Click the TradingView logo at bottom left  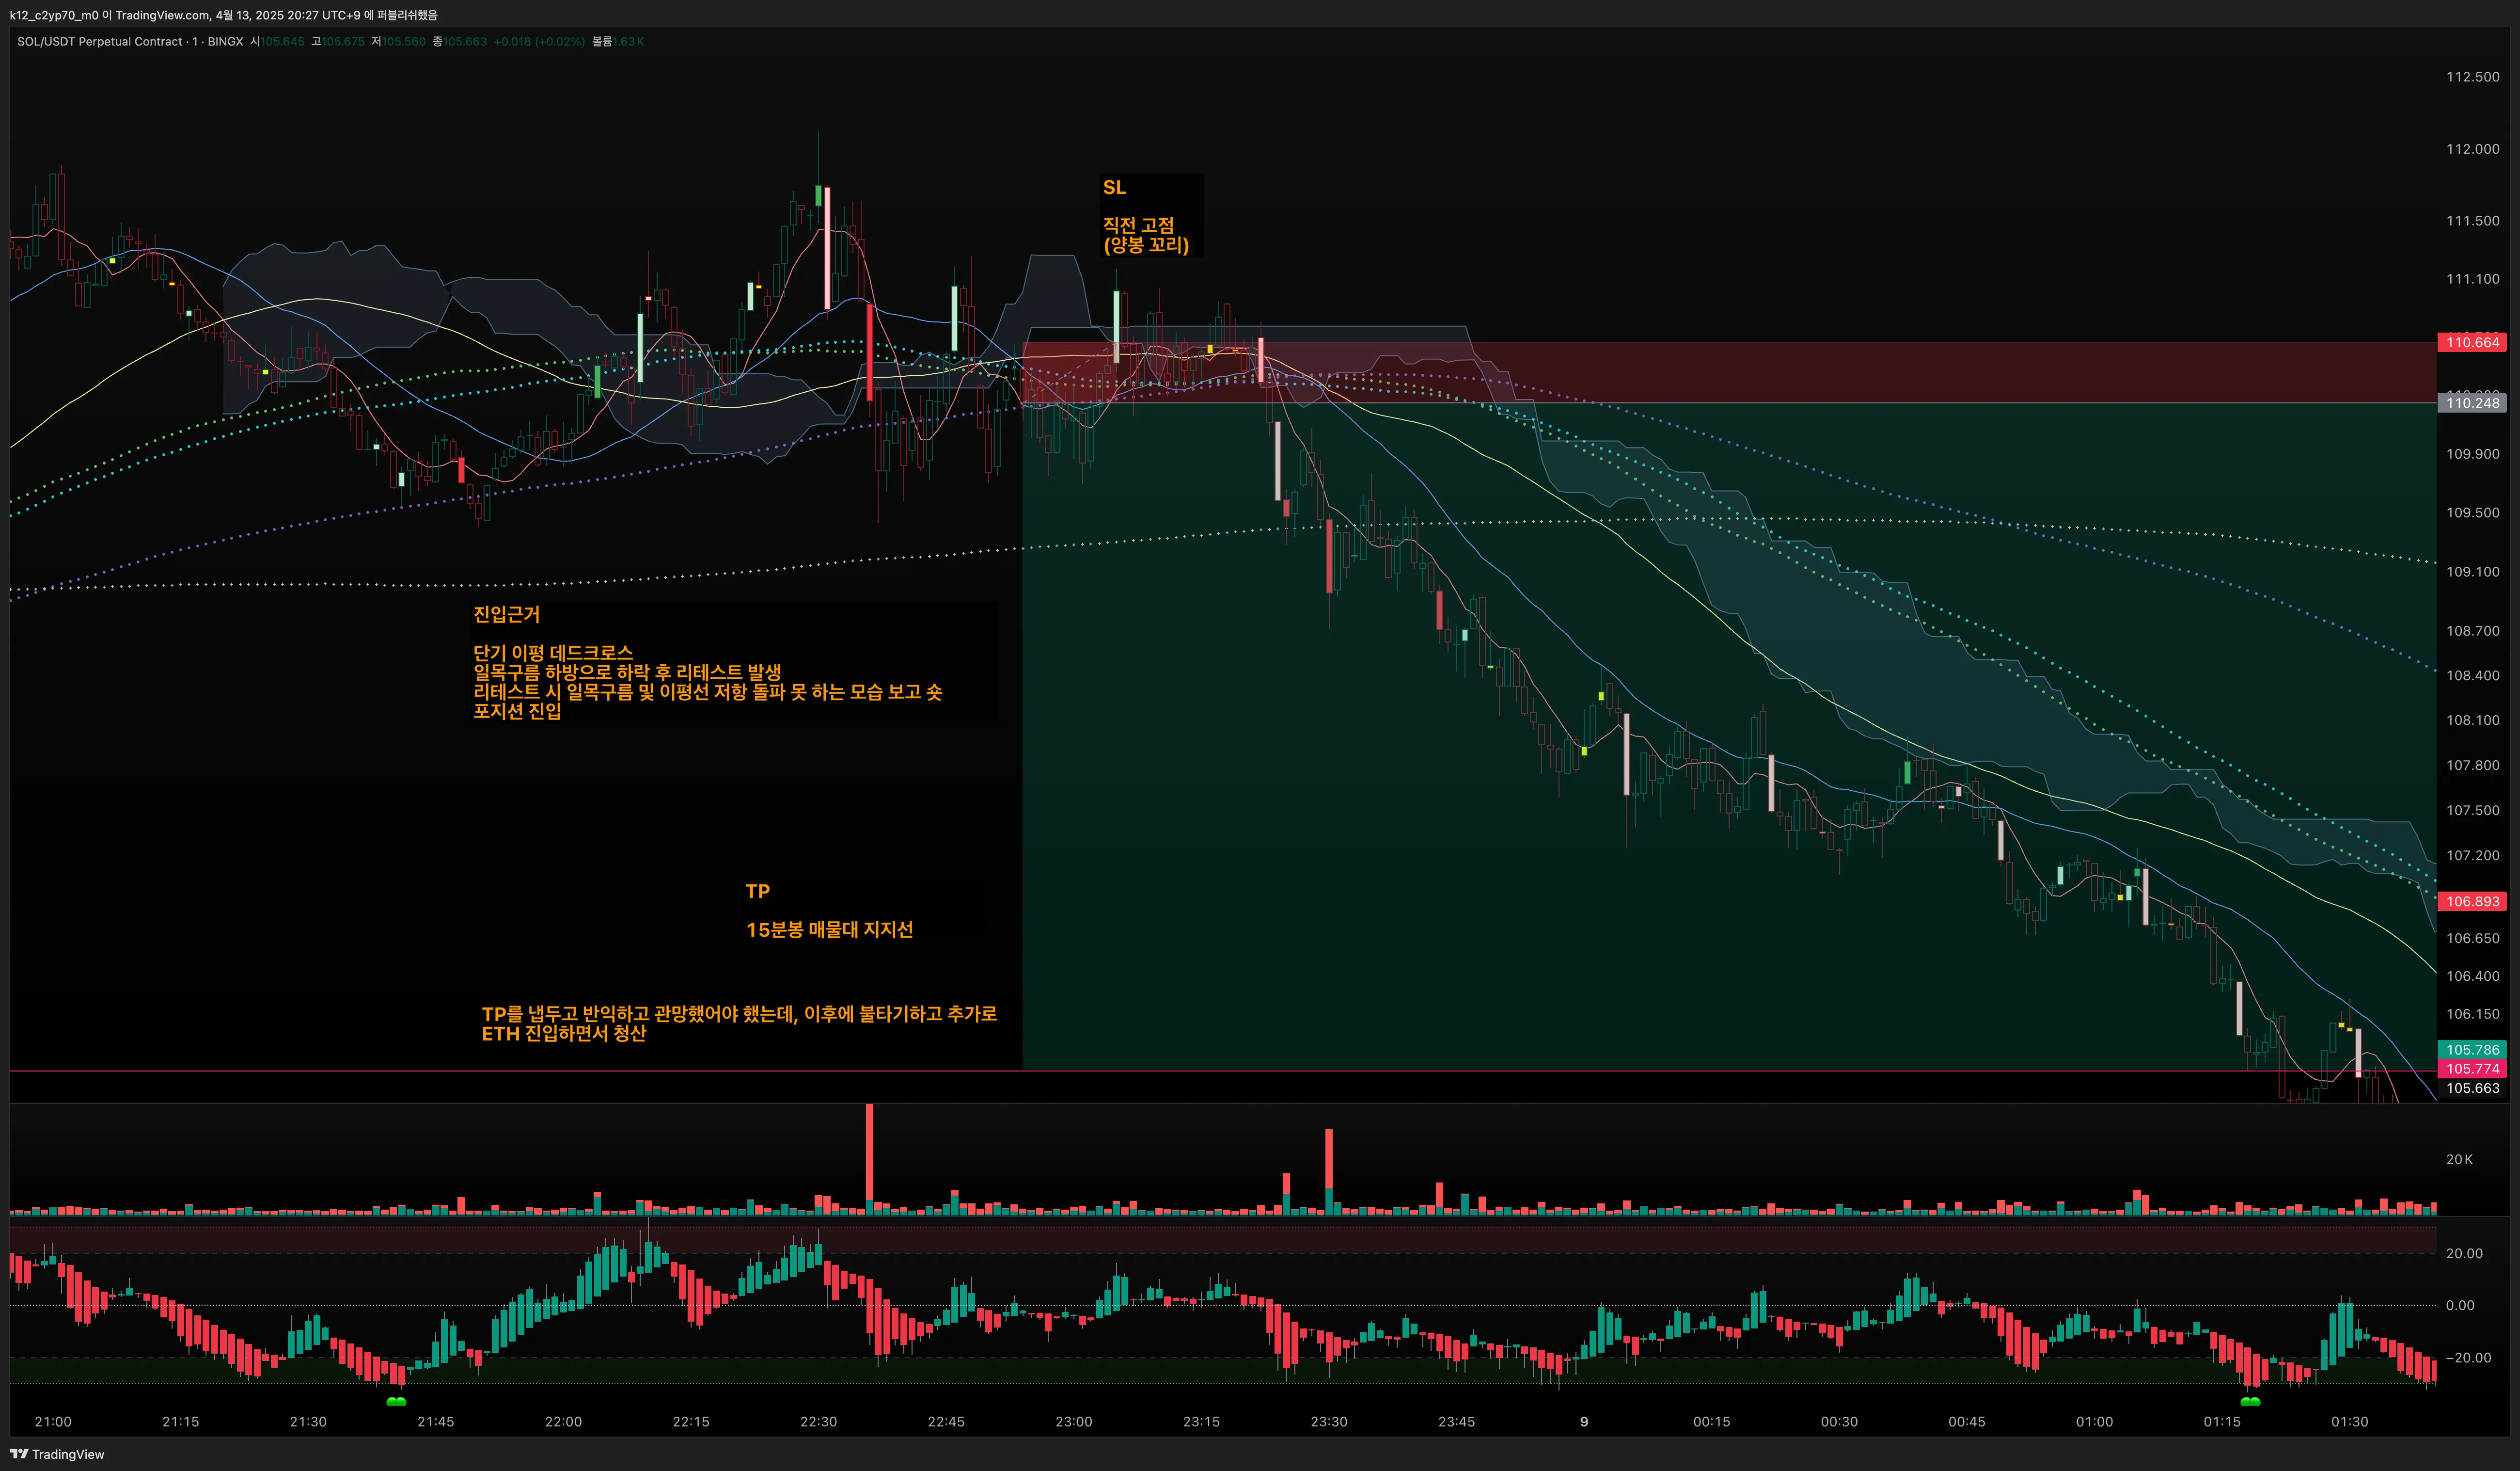tap(57, 1454)
